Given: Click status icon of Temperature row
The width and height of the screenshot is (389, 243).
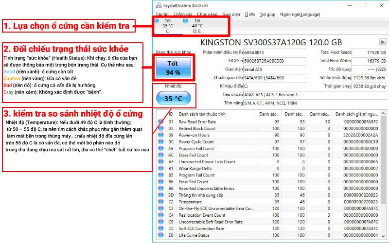Looking at the screenshot, I should [x=161, y=202].
